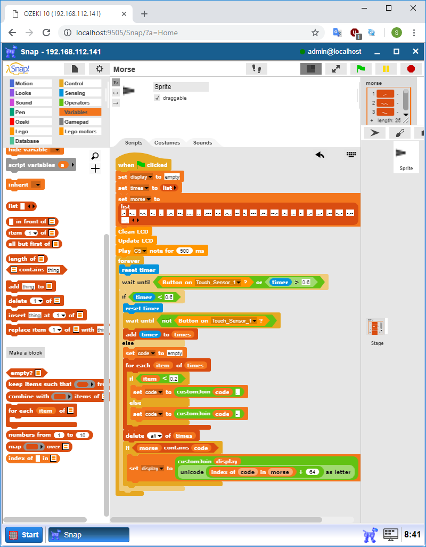Switch to the Costumes tab

coord(167,142)
